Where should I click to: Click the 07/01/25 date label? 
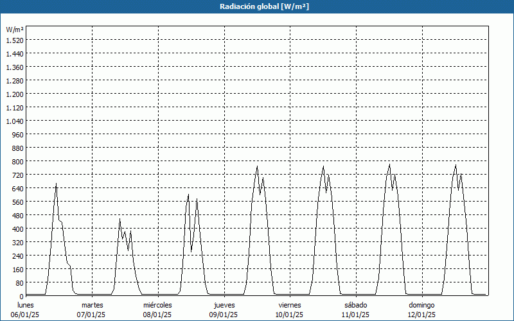tap(91, 315)
